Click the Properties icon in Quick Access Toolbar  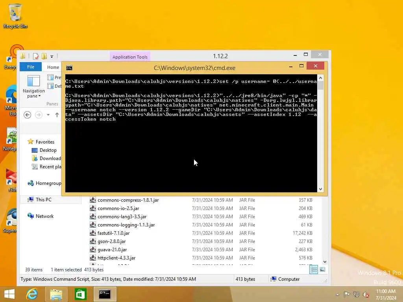(x=36, y=56)
